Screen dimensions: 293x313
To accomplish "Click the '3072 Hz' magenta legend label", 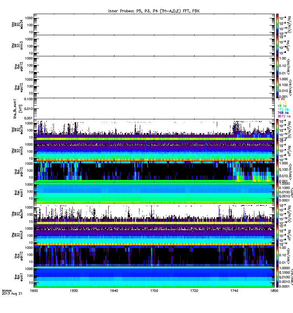I will (284, 116).
